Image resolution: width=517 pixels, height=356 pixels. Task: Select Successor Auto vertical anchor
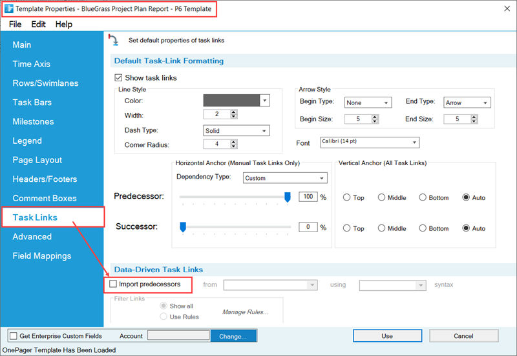point(466,228)
